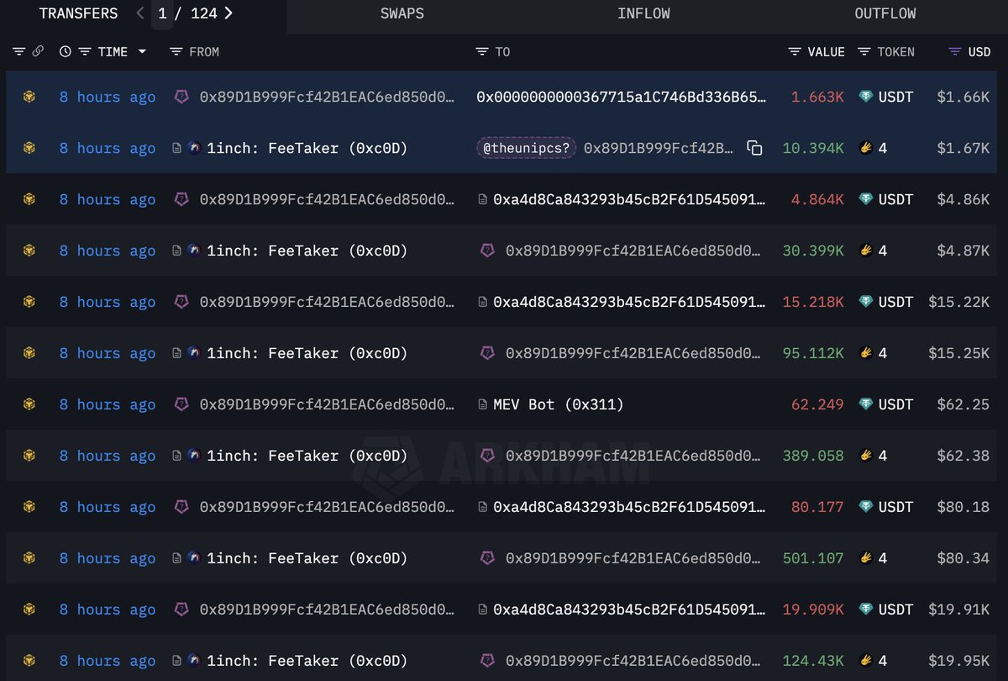The image size is (1008, 681).
Task: Click the 1inch logo in the $80.34 row
Action: click(194, 558)
